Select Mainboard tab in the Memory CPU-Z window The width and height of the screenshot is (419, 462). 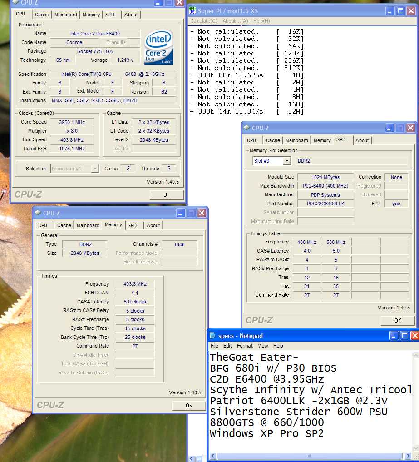(x=88, y=225)
